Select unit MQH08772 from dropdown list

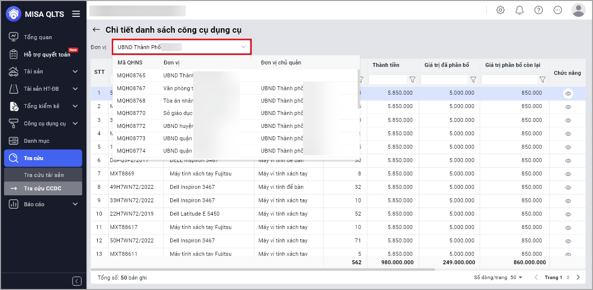click(x=234, y=126)
